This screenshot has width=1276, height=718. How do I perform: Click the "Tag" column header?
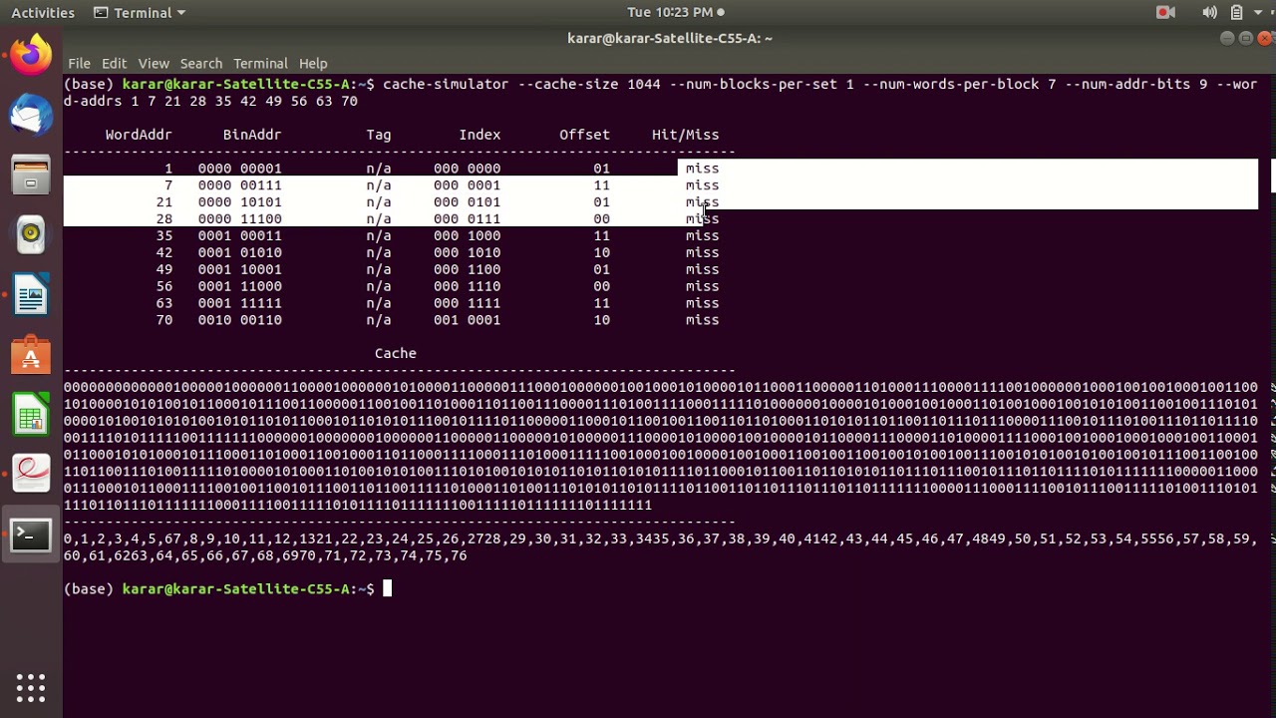(379, 135)
